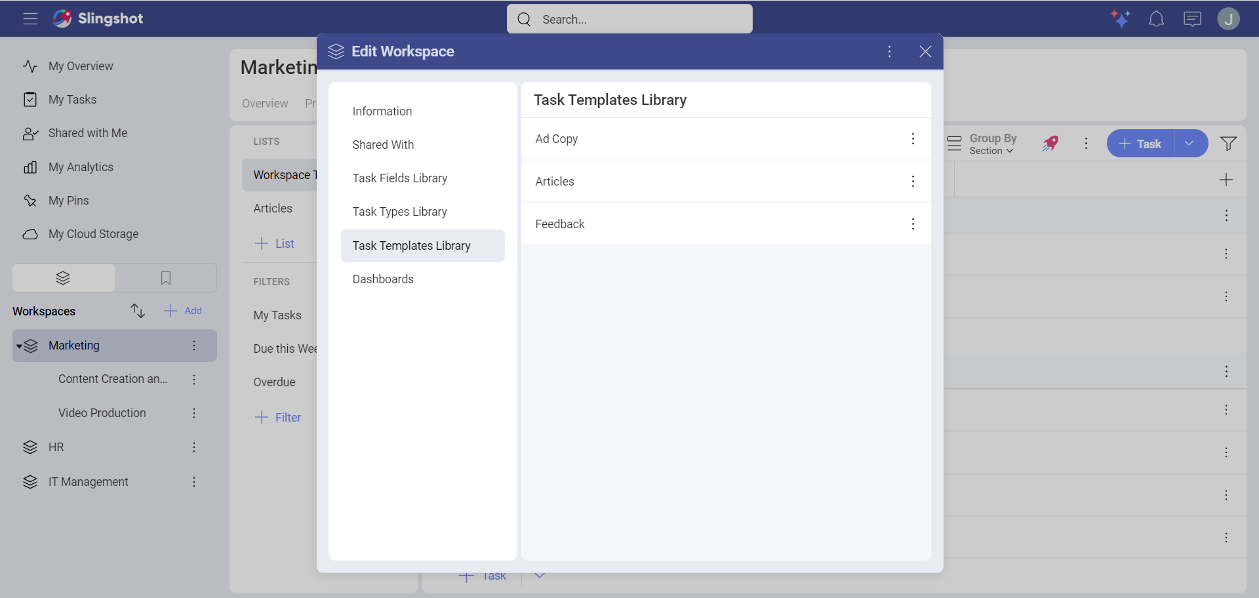Screen dimensions: 1259x598
Task: Open Content Creation options menu
Action: click(194, 380)
